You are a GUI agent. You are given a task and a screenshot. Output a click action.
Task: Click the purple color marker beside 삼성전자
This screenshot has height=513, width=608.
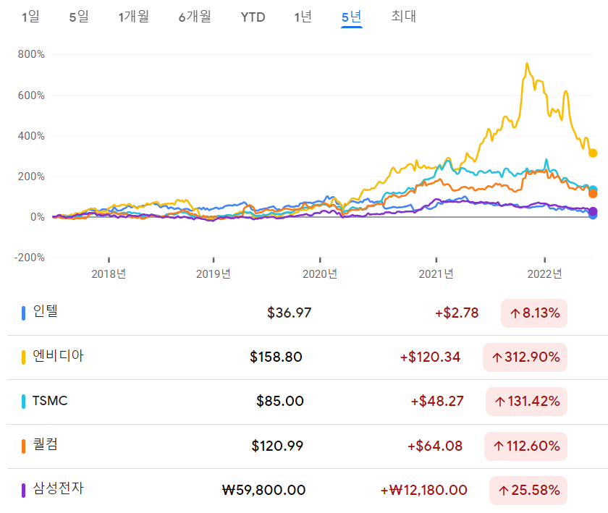(22, 491)
